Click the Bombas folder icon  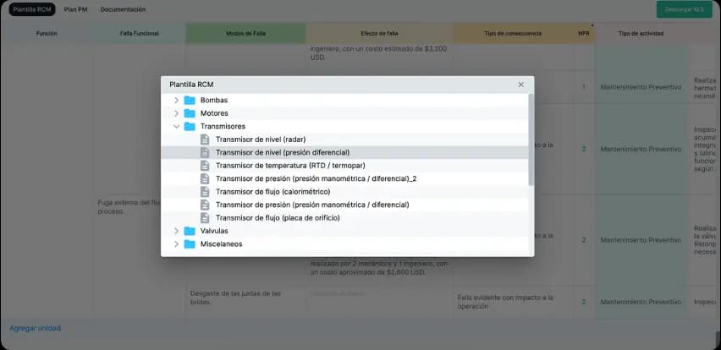pyautogui.click(x=190, y=100)
